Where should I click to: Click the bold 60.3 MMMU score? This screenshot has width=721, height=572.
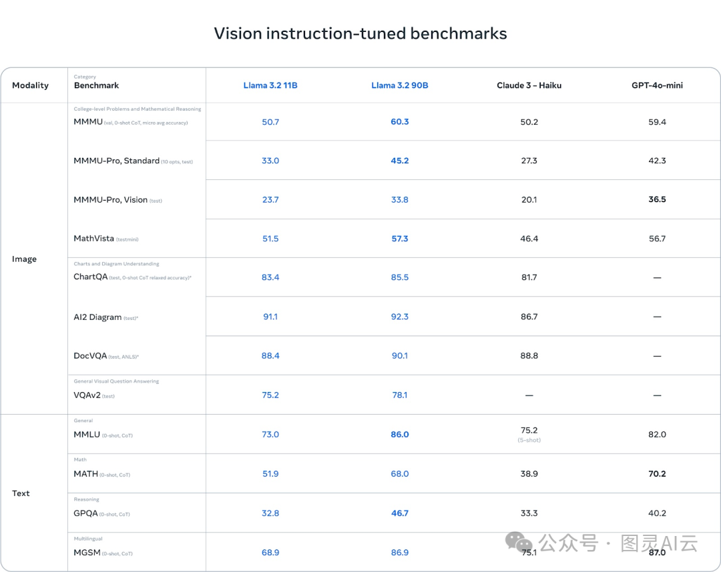click(x=400, y=122)
